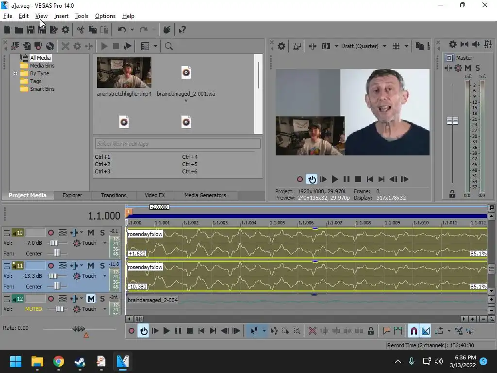Lock master fader channels padlock
This screenshot has width=497, height=373.
click(452, 194)
